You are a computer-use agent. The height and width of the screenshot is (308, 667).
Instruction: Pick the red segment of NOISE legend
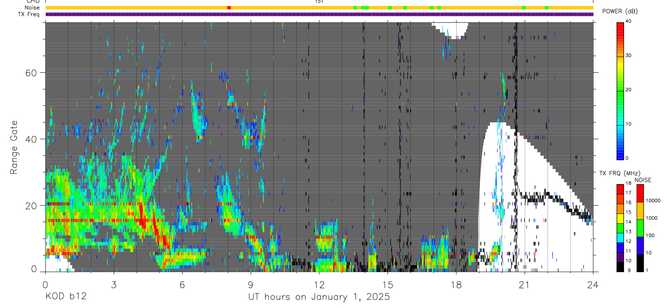640,193
